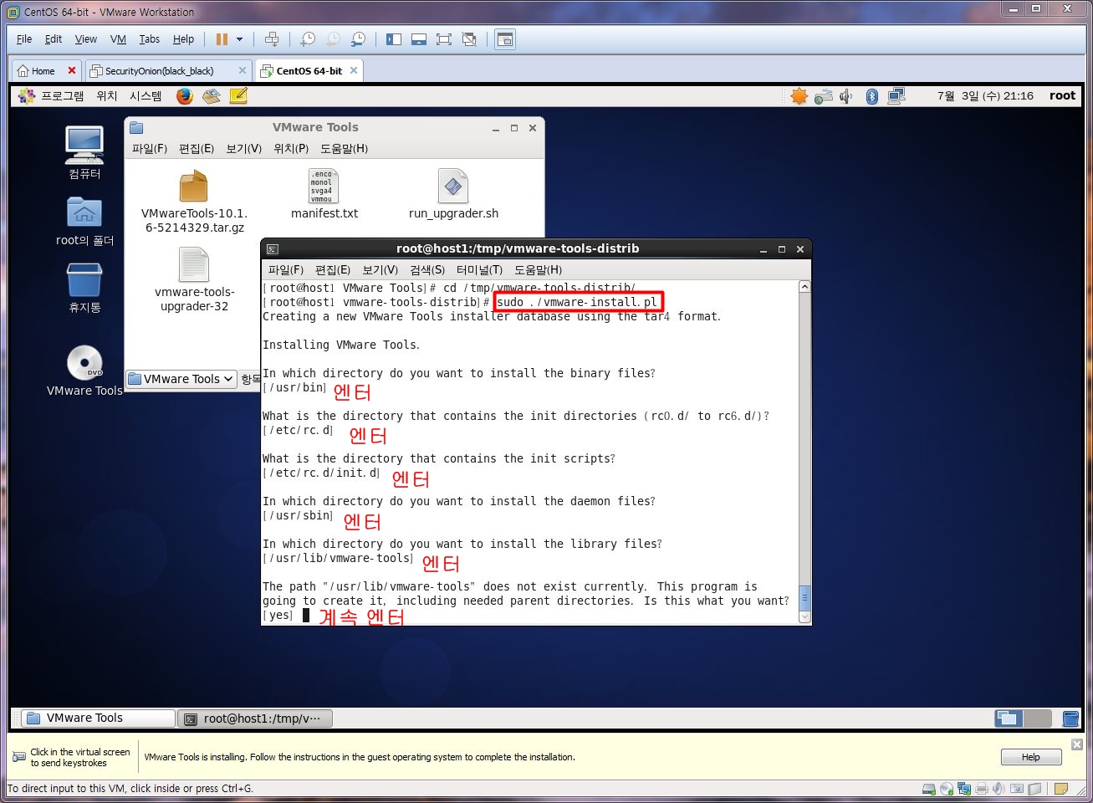Click the Bluetooth tray icon
The width and height of the screenshot is (1093, 803).
[871, 96]
